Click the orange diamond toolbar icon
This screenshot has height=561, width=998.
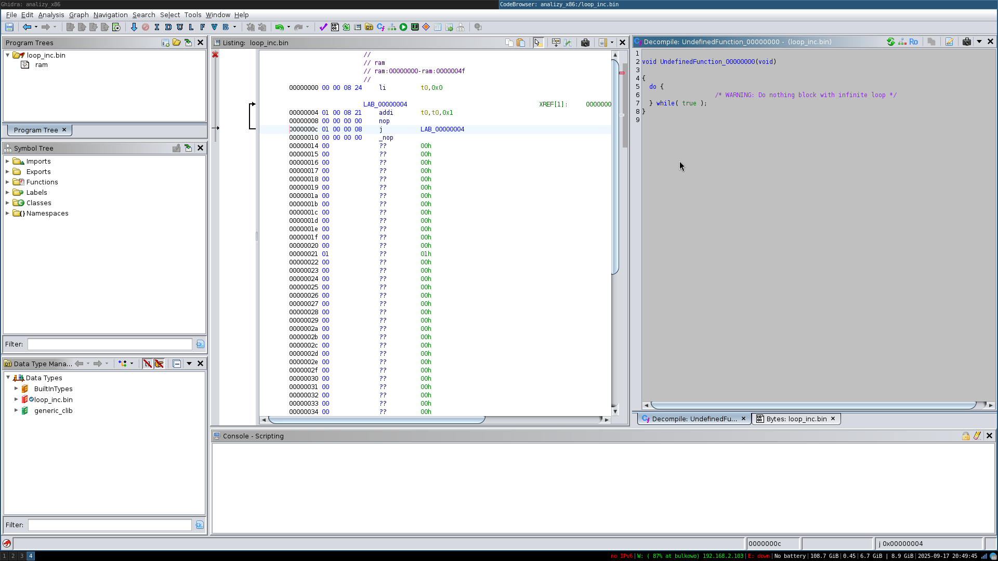(426, 27)
